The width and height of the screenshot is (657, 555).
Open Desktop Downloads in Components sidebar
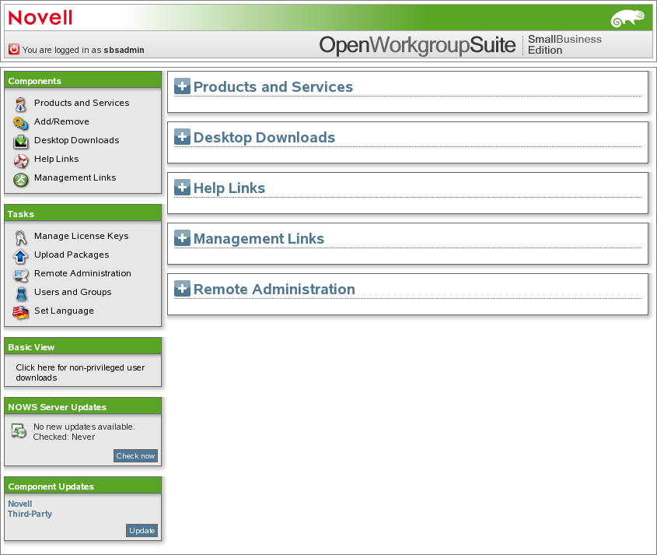(77, 140)
